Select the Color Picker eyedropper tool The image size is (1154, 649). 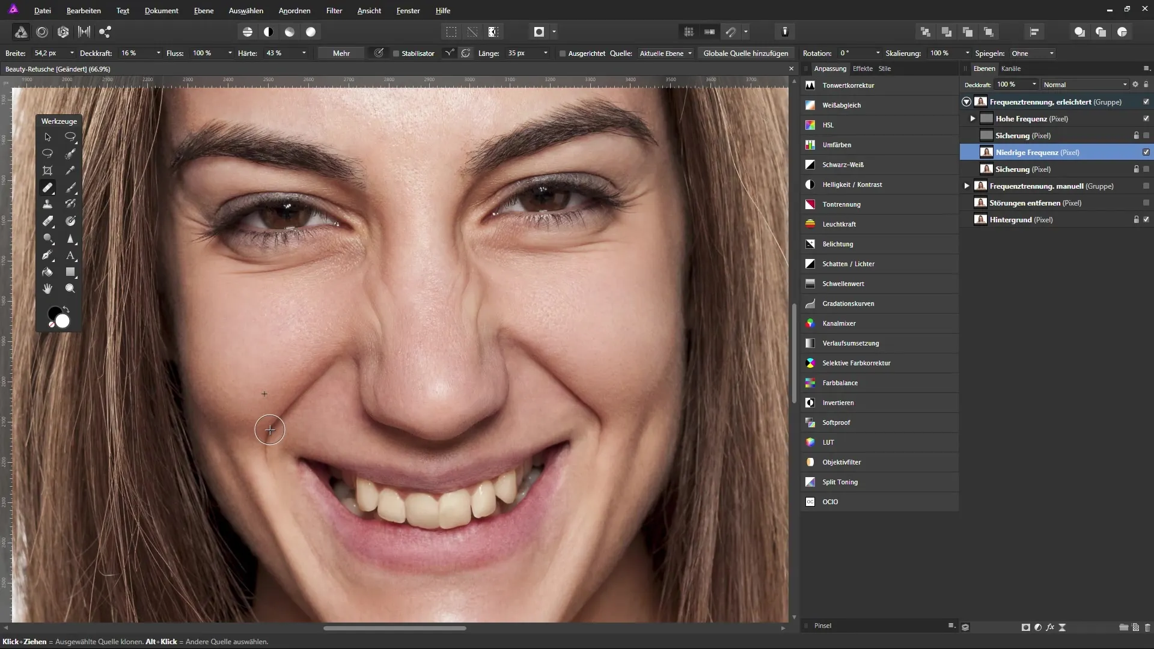[70, 171]
